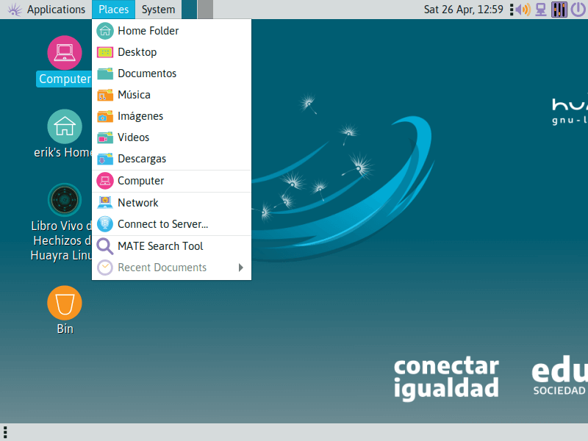Switch to the first workspace in panel

click(190, 10)
